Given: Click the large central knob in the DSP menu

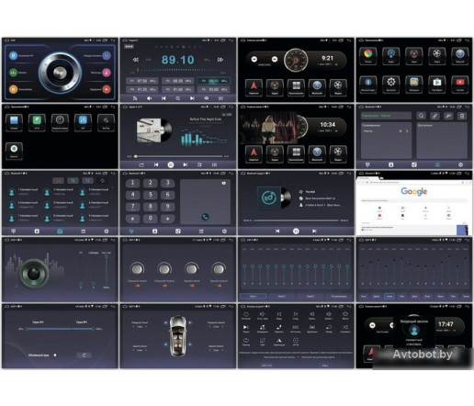Looking at the screenshot, I should (60, 73).
